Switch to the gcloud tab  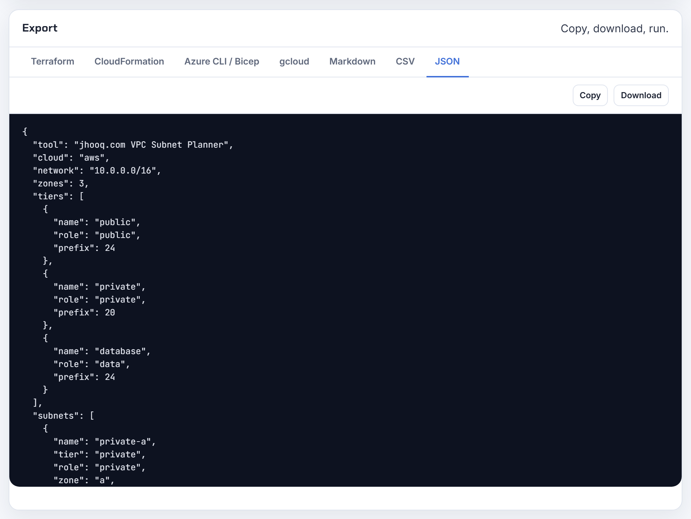point(294,61)
